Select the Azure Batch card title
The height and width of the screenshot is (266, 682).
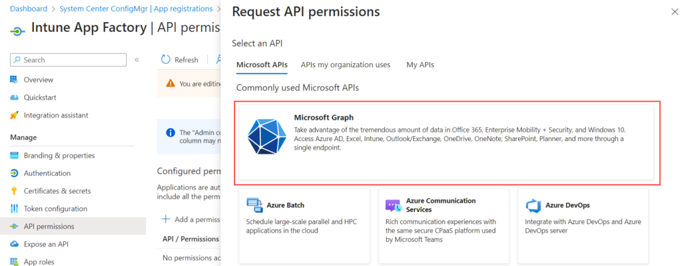point(285,205)
